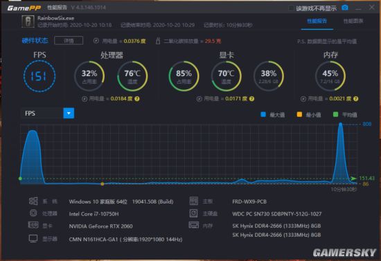The height and width of the screenshot is (261, 381).
Task: Click the camera screenshot icon in title bar
Action: (345, 8)
